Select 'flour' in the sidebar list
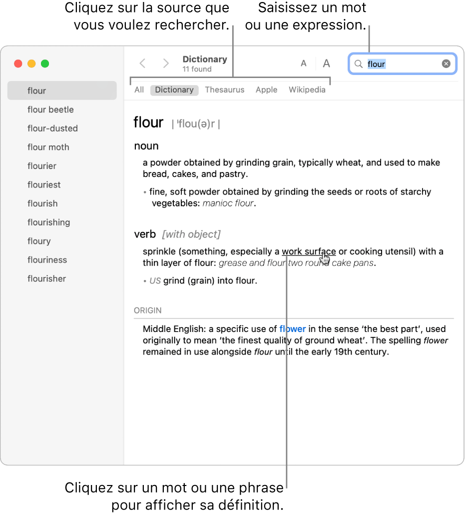Image resolution: width=465 pixels, height=516 pixels. [62, 90]
